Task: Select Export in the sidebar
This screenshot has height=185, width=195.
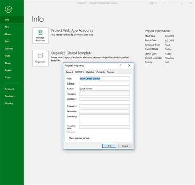Action: 8,70
